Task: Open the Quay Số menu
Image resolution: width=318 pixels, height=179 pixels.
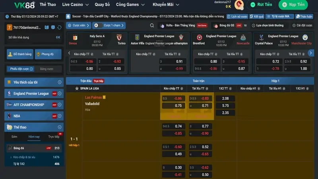Action: (x=102, y=5)
